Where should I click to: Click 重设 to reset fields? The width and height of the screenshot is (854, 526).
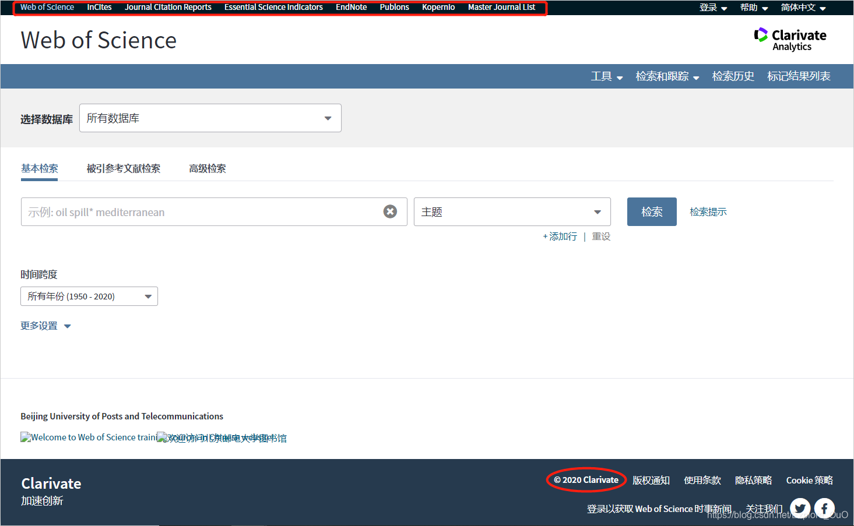pos(601,236)
